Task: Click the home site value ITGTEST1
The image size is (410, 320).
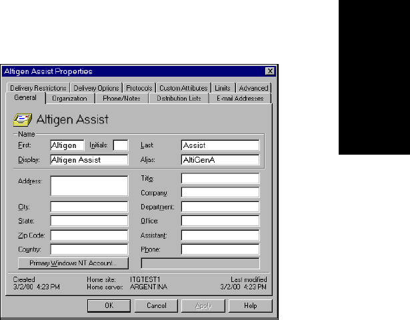Action: click(145, 279)
